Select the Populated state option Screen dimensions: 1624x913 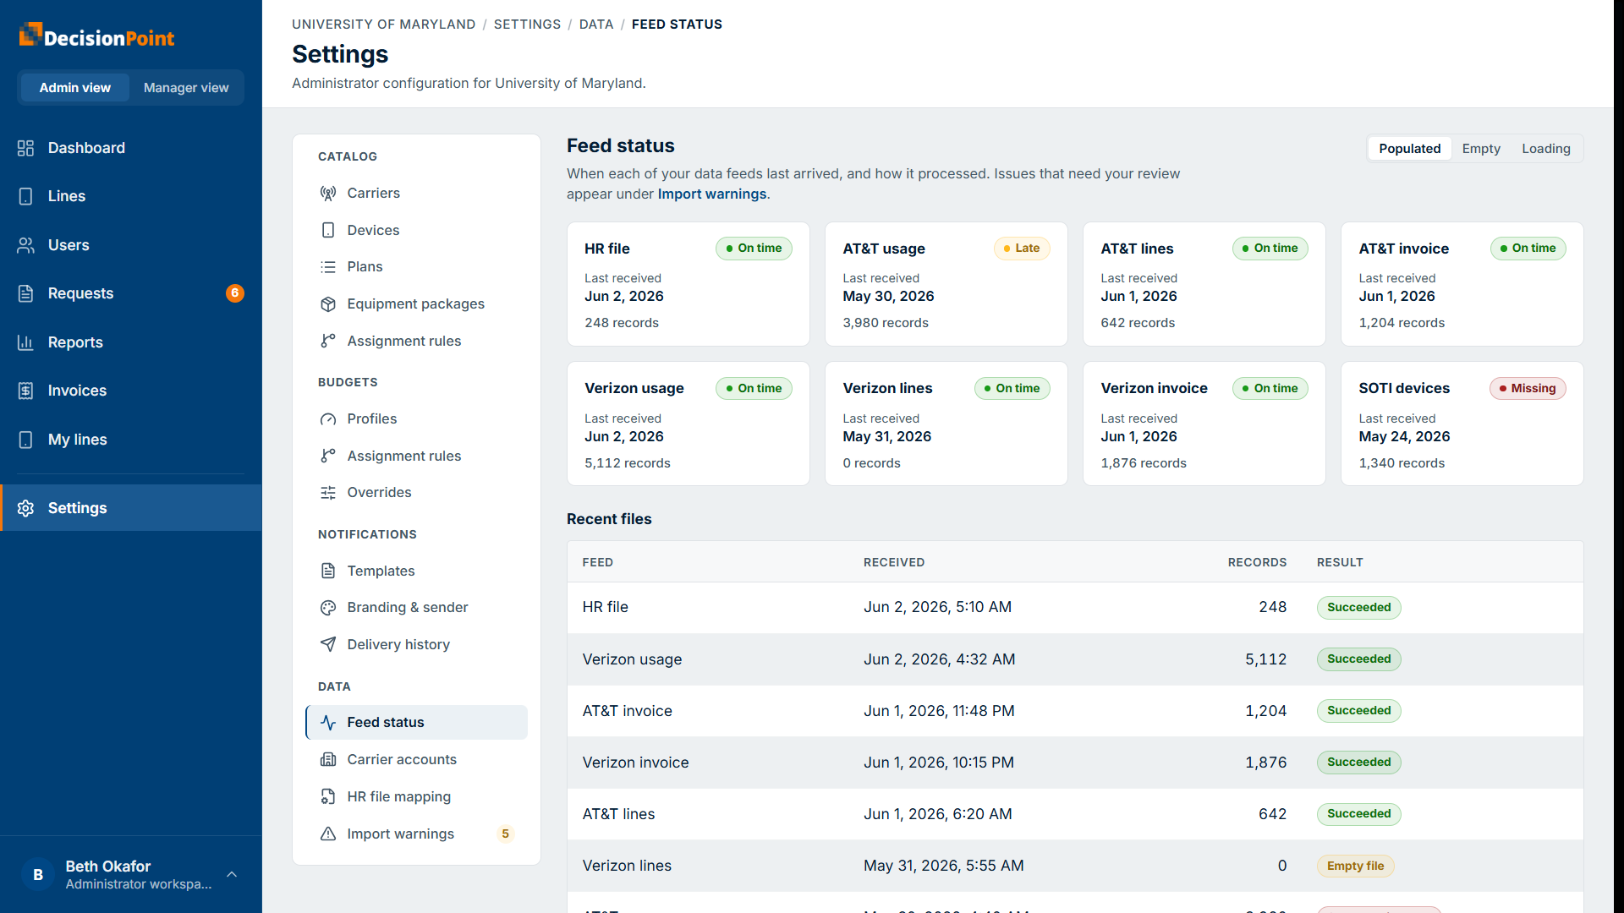(x=1409, y=149)
